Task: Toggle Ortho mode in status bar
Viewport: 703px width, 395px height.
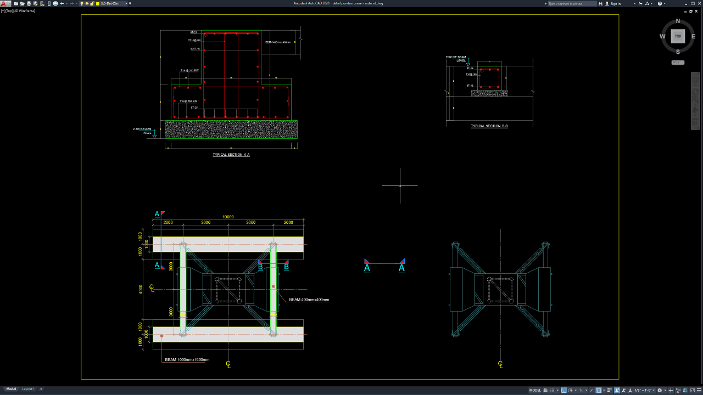Action: coord(564,390)
